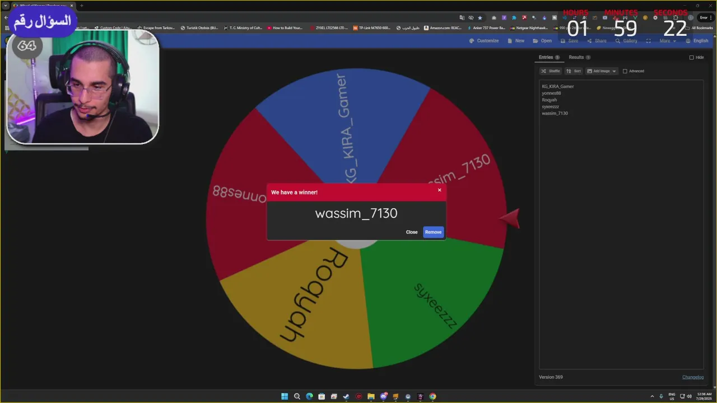The image size is (717, 403).
Task: Open Steam from the taskbar
Action: coord(346,396)
